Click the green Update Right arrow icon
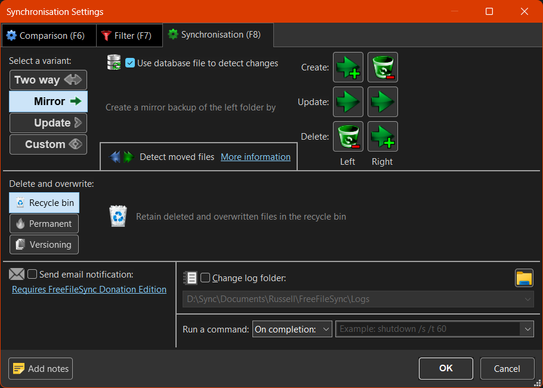The image size is (543, 388). pos(382,101)
